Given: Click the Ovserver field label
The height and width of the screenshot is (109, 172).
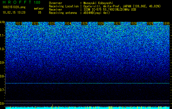Looking at the screenshot, I should (56, 3).
